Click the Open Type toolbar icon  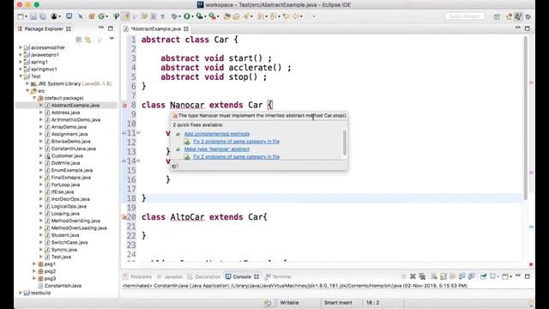[226, 16]
